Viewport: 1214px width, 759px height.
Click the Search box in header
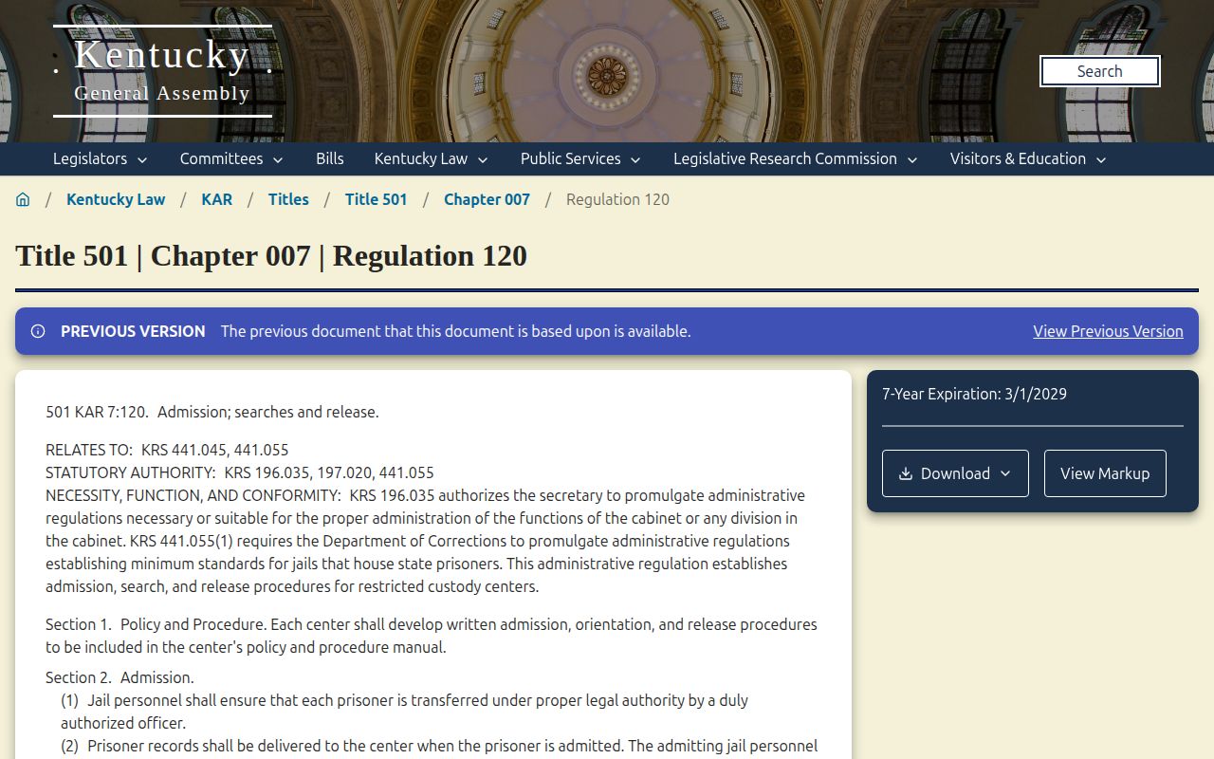pyautogui.click(x=1100, y=71)
